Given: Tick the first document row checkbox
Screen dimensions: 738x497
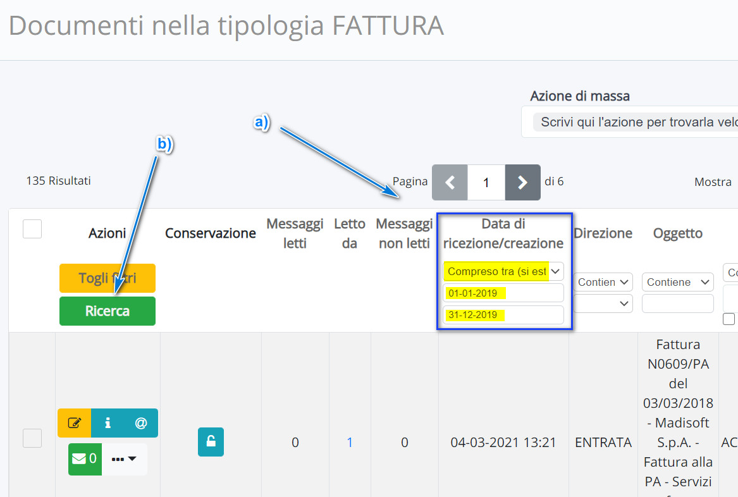Looking at the screenshot, I should coord(32,438).
